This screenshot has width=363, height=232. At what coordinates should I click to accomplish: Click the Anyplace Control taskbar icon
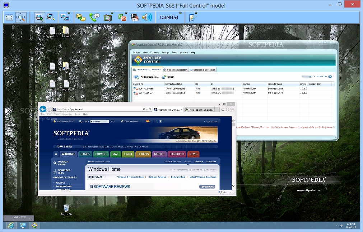pyautogui.click(x=35, y=226)
